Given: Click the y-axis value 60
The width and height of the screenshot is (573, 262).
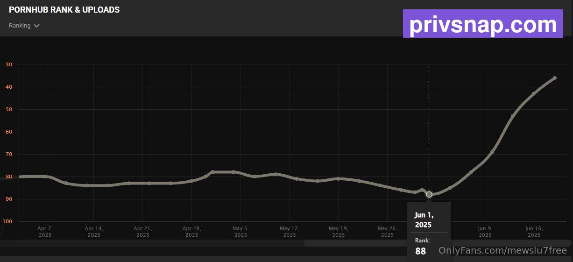Looking at the screenshot, I should point(9,132).
